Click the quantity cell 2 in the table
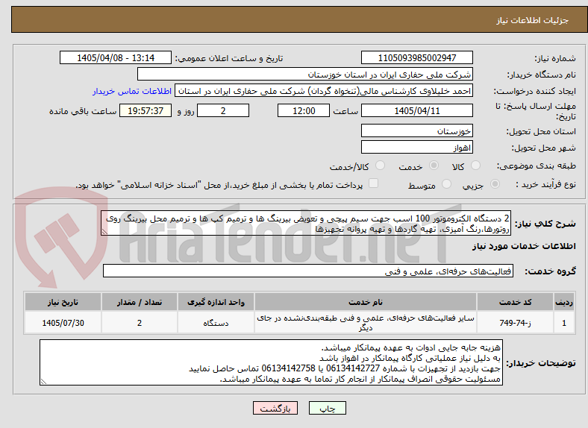Viewport: 588px width, 428px height. 140,323
